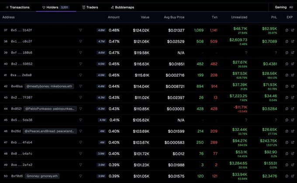This screenshot has height=183, width=297.
Task: Open the Bubblemaps tab
Action: pyautogui.click(x=122, y=7)
